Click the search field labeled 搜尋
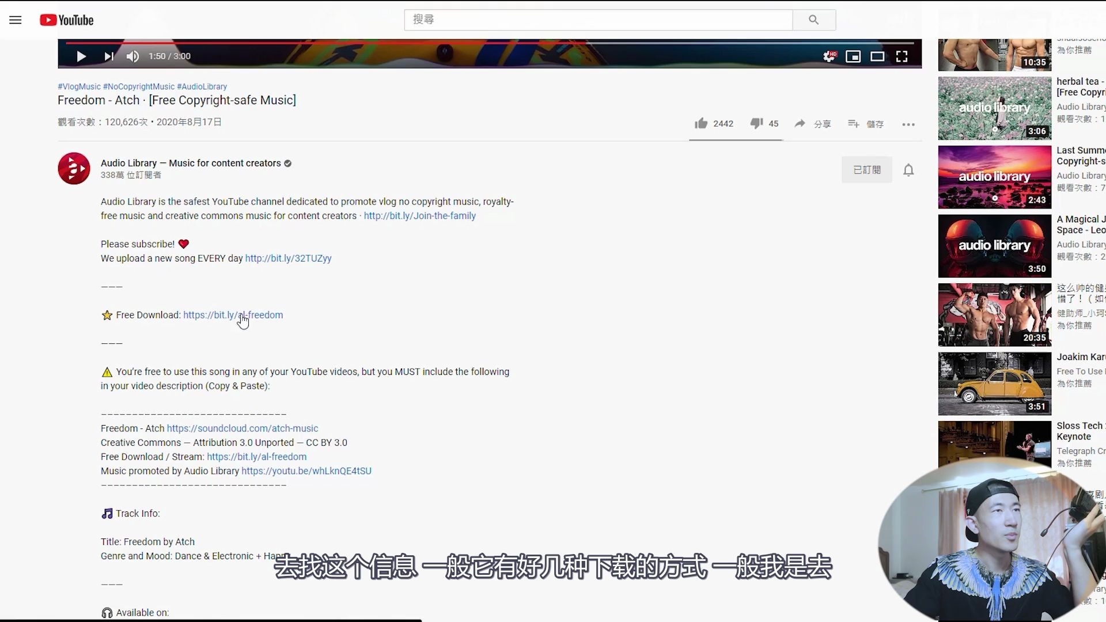Image resolution: width=1106 pixels, height=622 pixels. pyautogui.click(x=598, y=20)
